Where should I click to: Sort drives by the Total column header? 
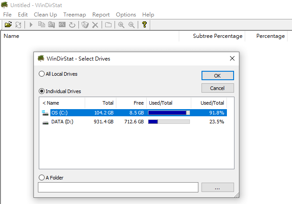(101, 103)
